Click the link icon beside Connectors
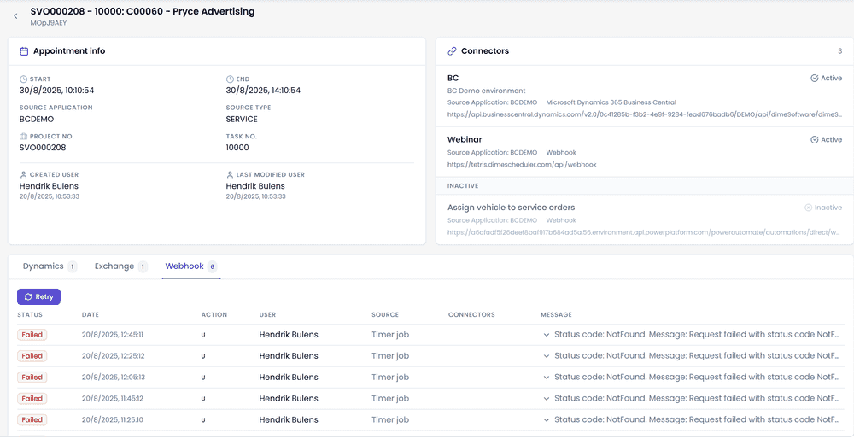The image size is (854, 439). (x=452, y=51)
